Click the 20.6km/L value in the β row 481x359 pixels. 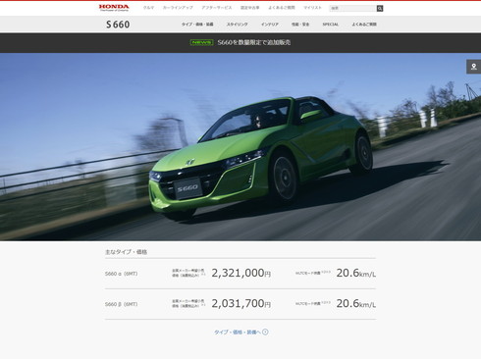tap(356, 303)
